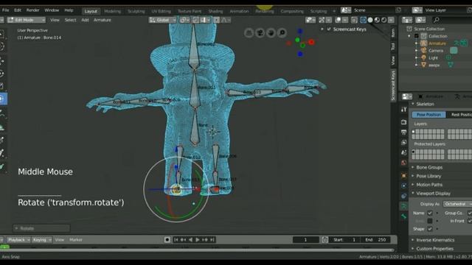Switch to the UV Editing workspace tab
The height and width of the screenshot is (265, 472).
click(161, 11)
